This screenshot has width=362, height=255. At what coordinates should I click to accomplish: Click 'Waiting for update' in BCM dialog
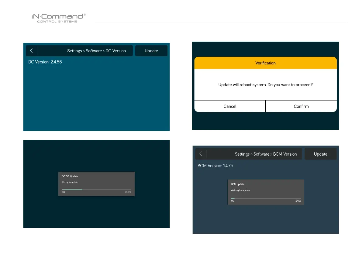click(x=240, y=190)
